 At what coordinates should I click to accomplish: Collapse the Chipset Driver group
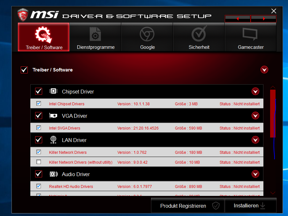255,91
